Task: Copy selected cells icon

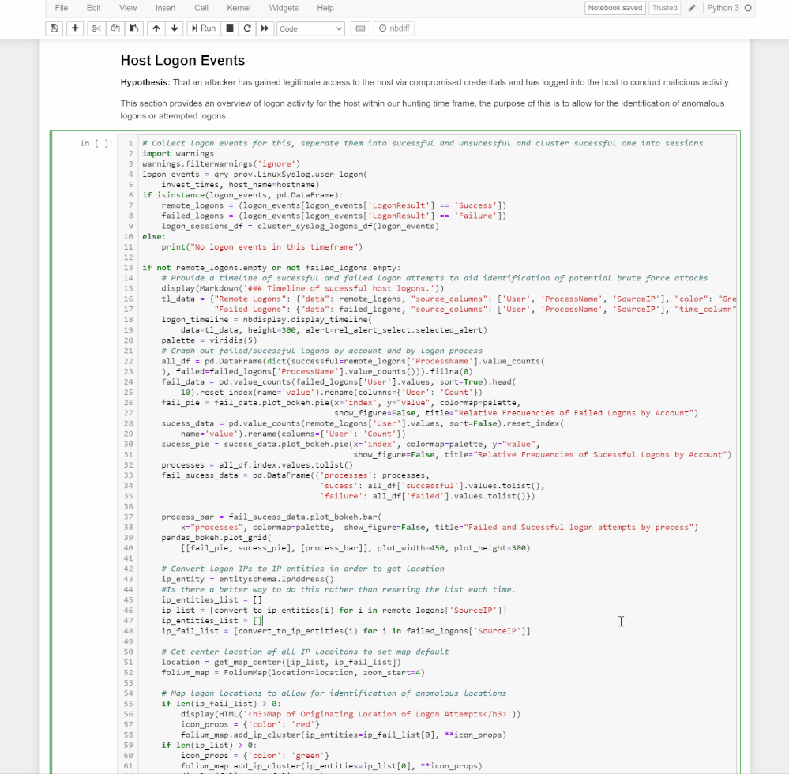Action: tap(115, 28)
